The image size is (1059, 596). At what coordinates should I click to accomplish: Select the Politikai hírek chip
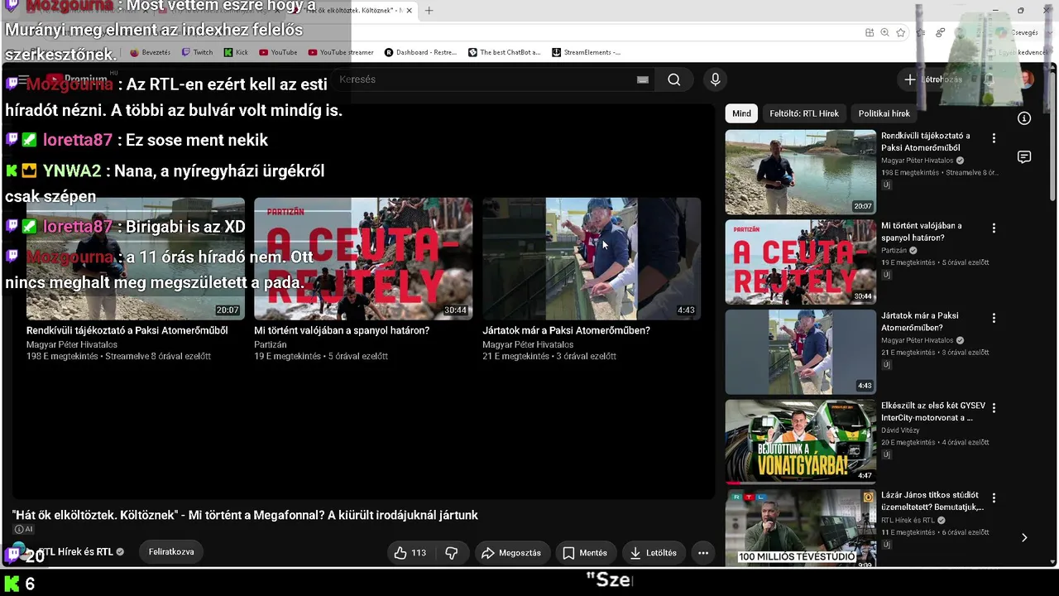(884, 113)
